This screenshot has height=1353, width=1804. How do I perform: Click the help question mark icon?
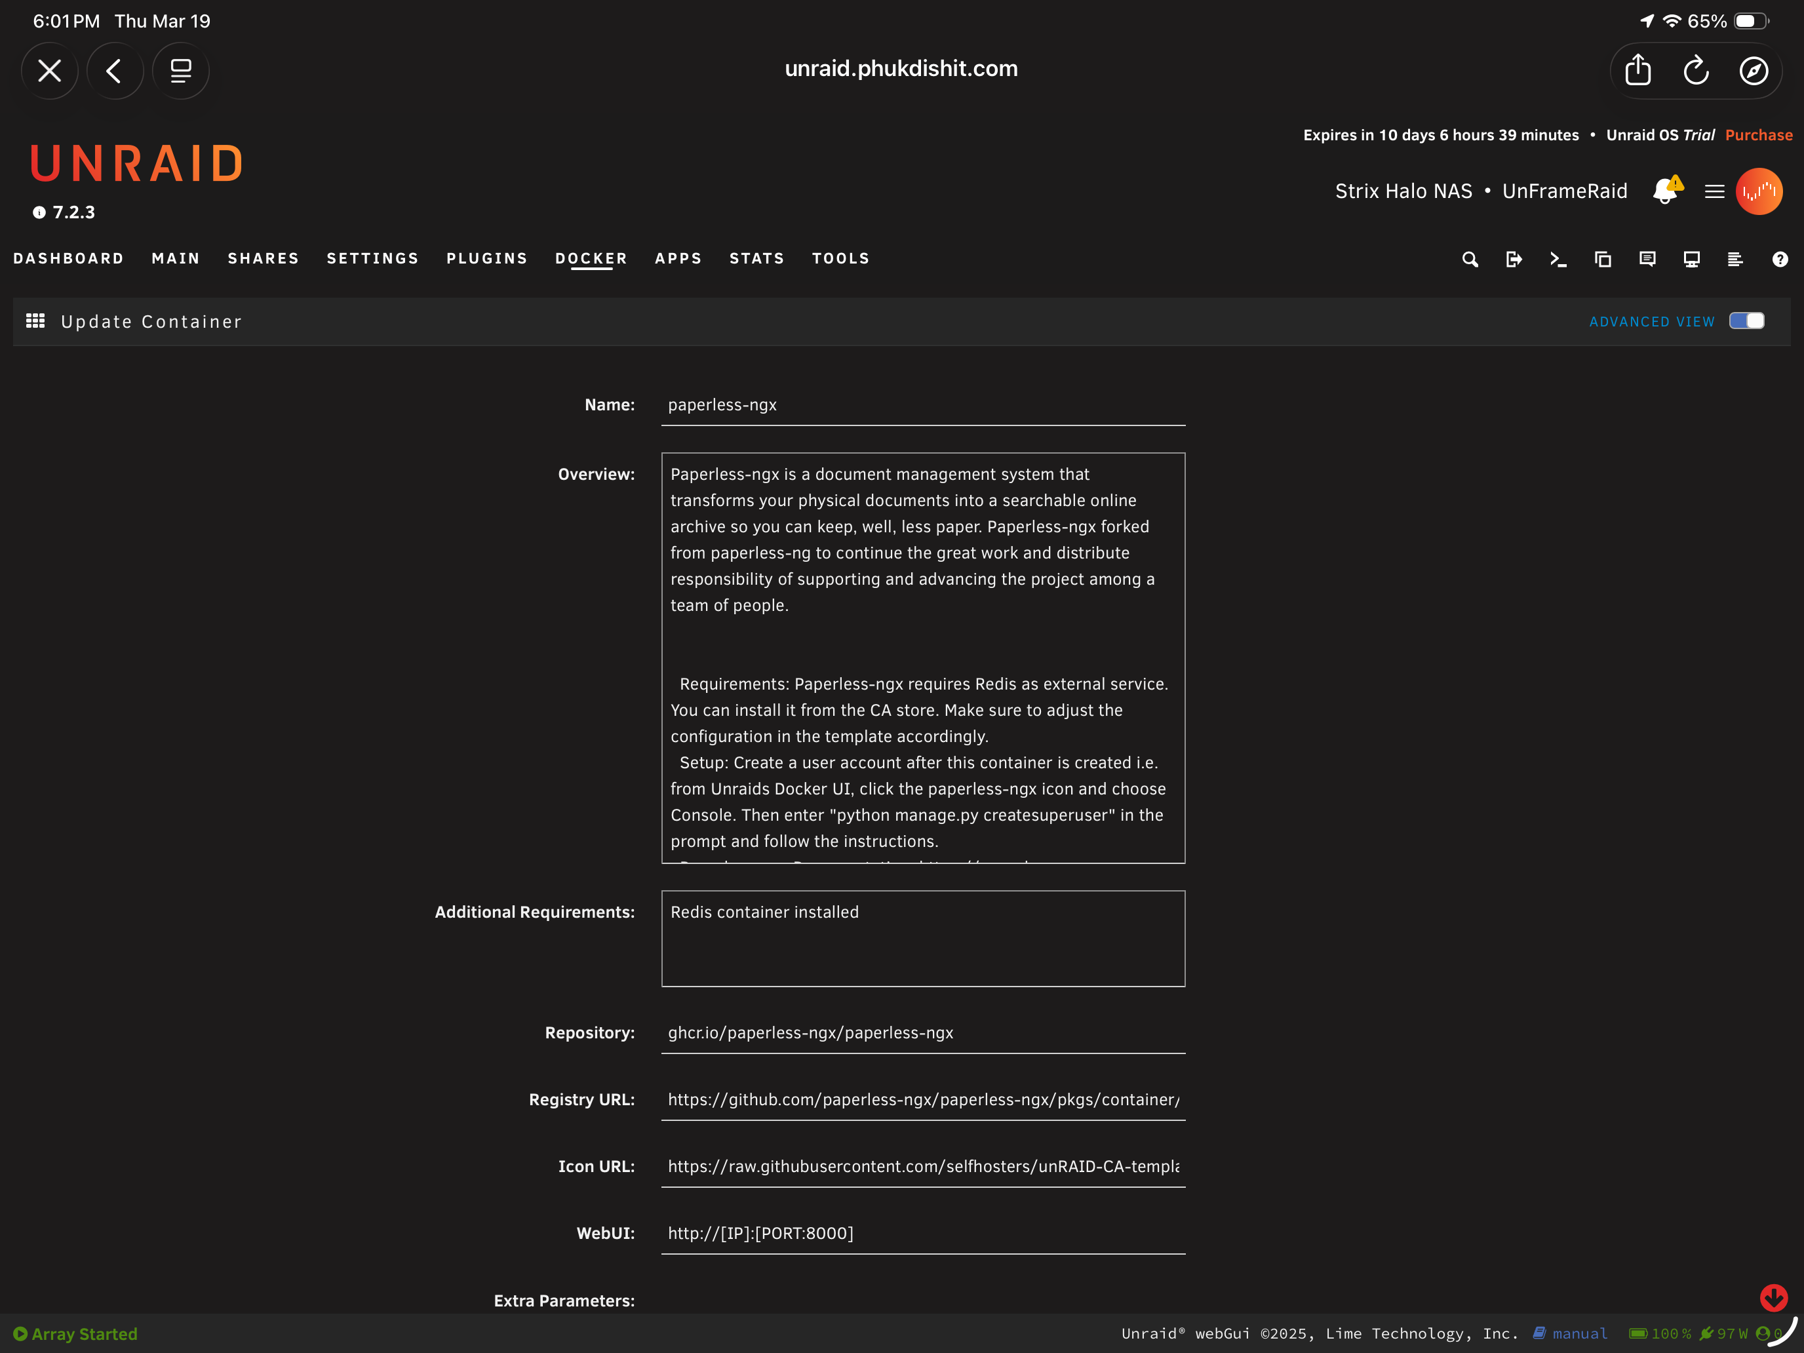1780,260
